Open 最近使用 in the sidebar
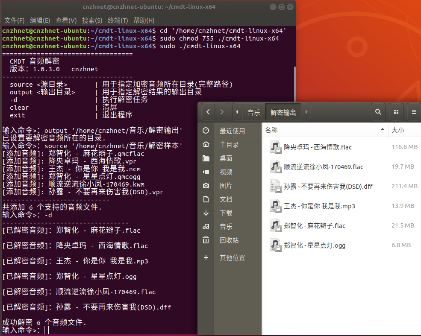This screenshot has width=421, height=336. (232, 131)
